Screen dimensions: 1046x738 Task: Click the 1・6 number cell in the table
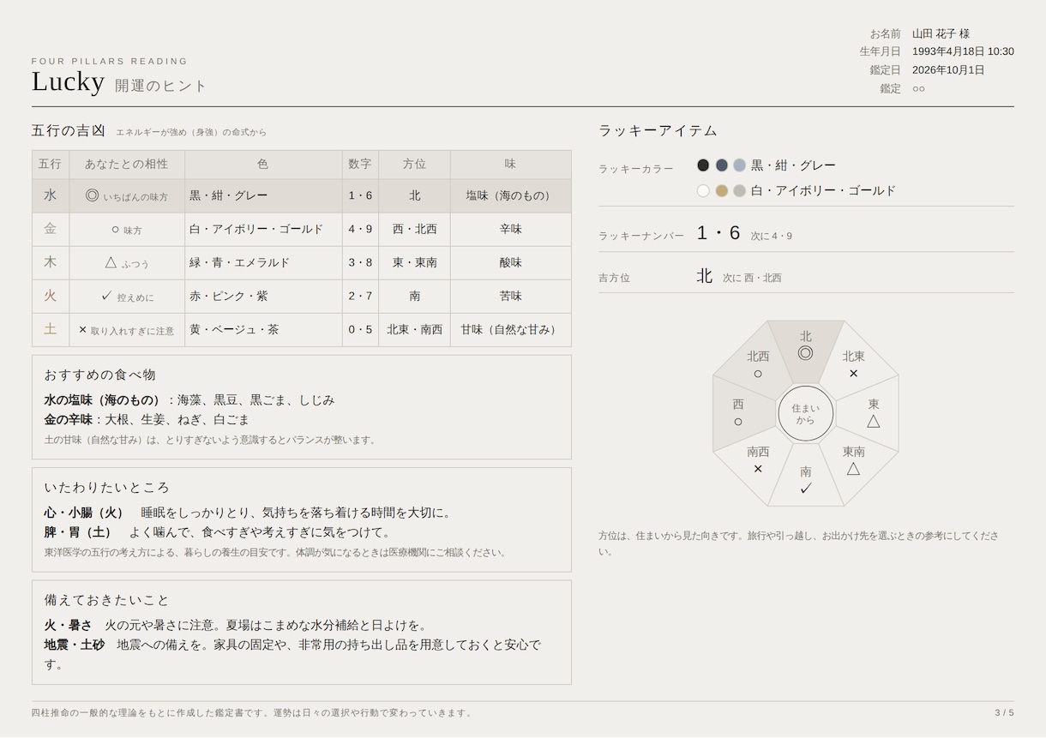click(x=360, y=195)
